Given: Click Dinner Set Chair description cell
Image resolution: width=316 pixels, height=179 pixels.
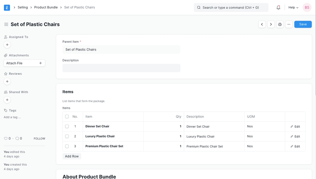Looking at the screenshot, I should coord(214,126).
